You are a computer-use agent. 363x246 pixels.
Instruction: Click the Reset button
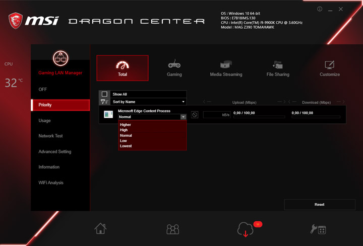(320, 204)
